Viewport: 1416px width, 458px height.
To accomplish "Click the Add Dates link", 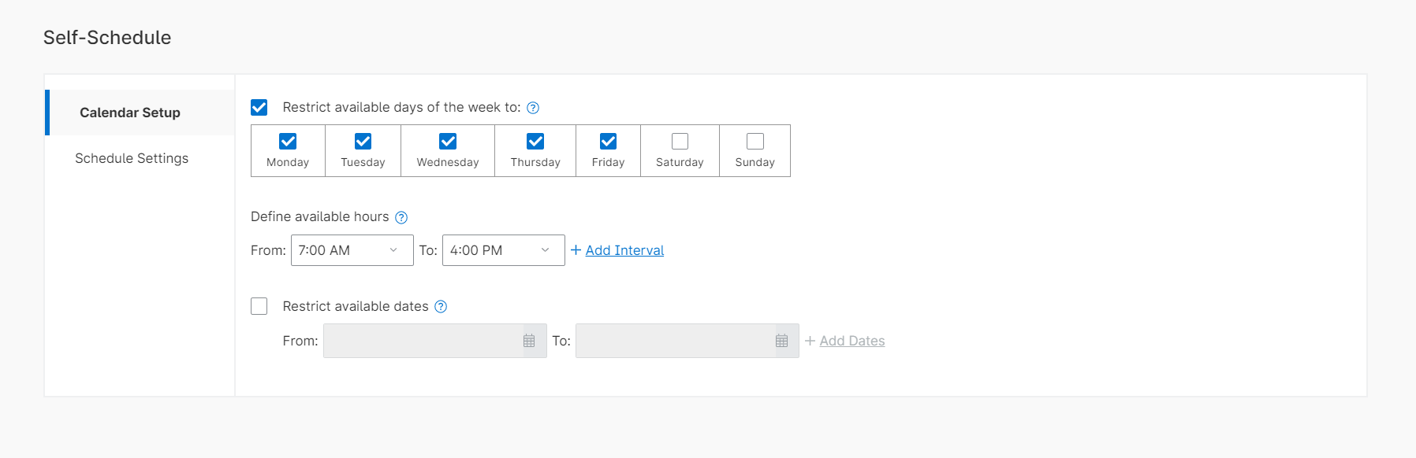I will point(851,341).
